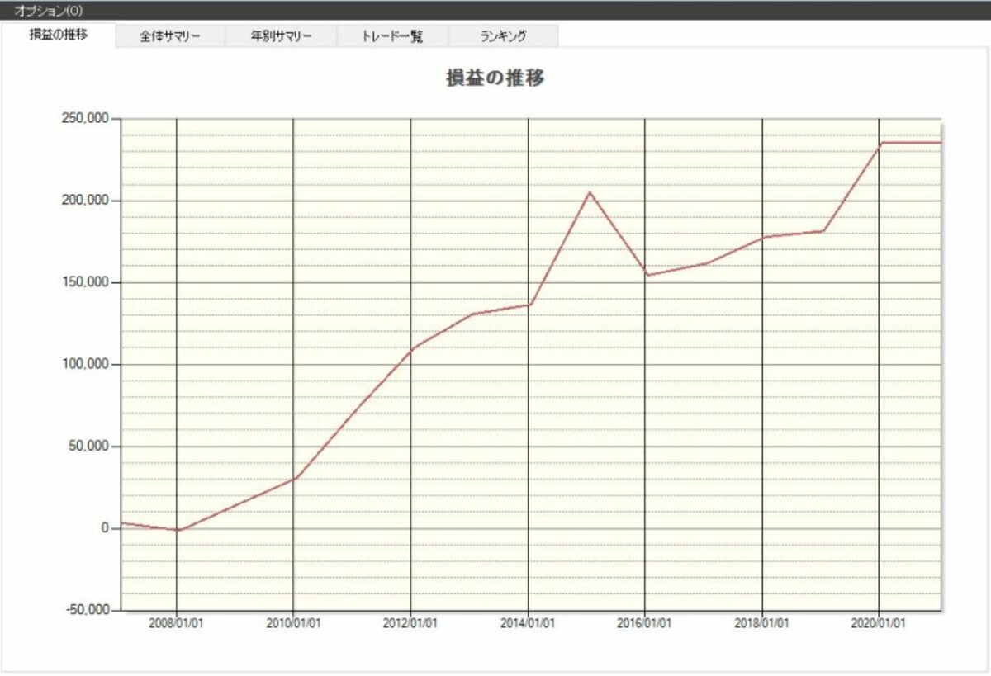Screen dimensions: 991x676
Task: Click the 250,000 y-axis label
Action: (86, 118)
